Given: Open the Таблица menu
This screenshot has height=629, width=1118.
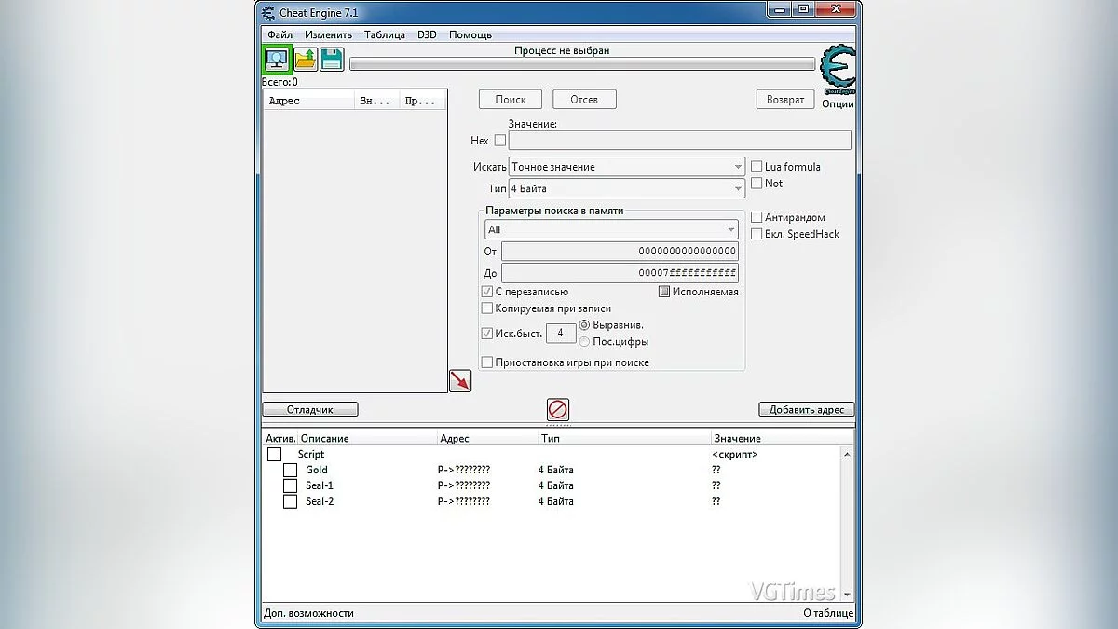Looking at the screenshot, I should click(385, 34).
